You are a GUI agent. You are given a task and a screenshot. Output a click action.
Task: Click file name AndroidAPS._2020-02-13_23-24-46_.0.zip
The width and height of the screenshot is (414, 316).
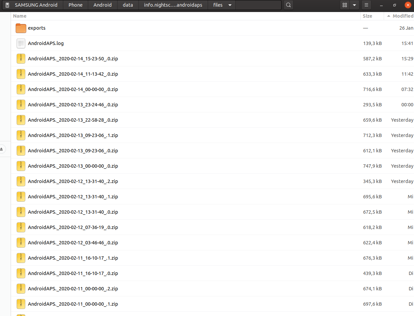pos(73,105)
